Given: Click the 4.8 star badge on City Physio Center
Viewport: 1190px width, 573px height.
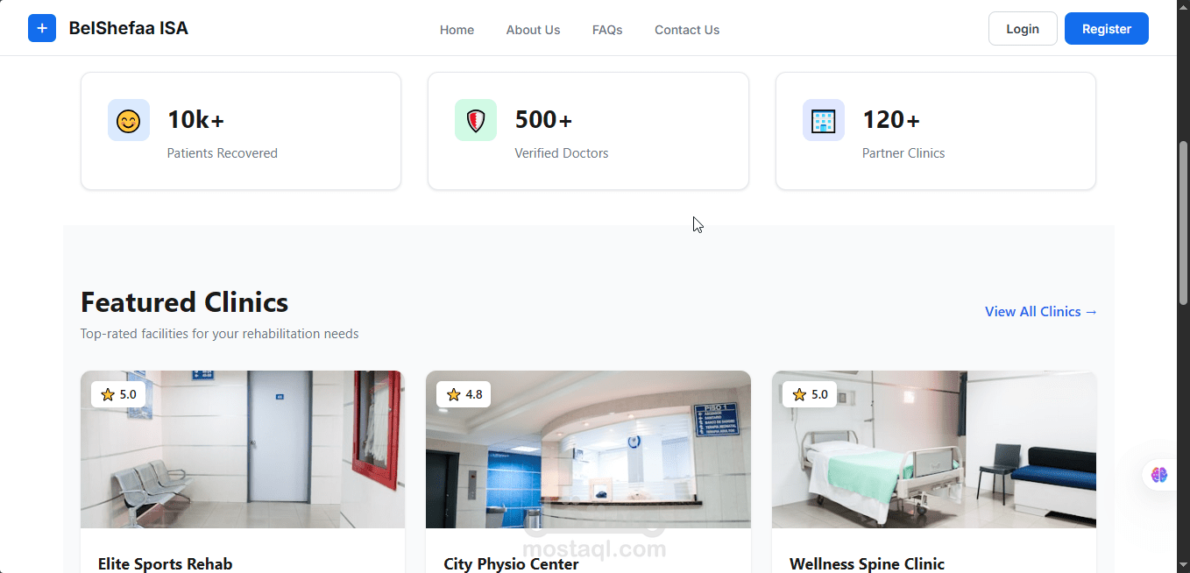Looking at the screenshot, I should coord(464,394).
